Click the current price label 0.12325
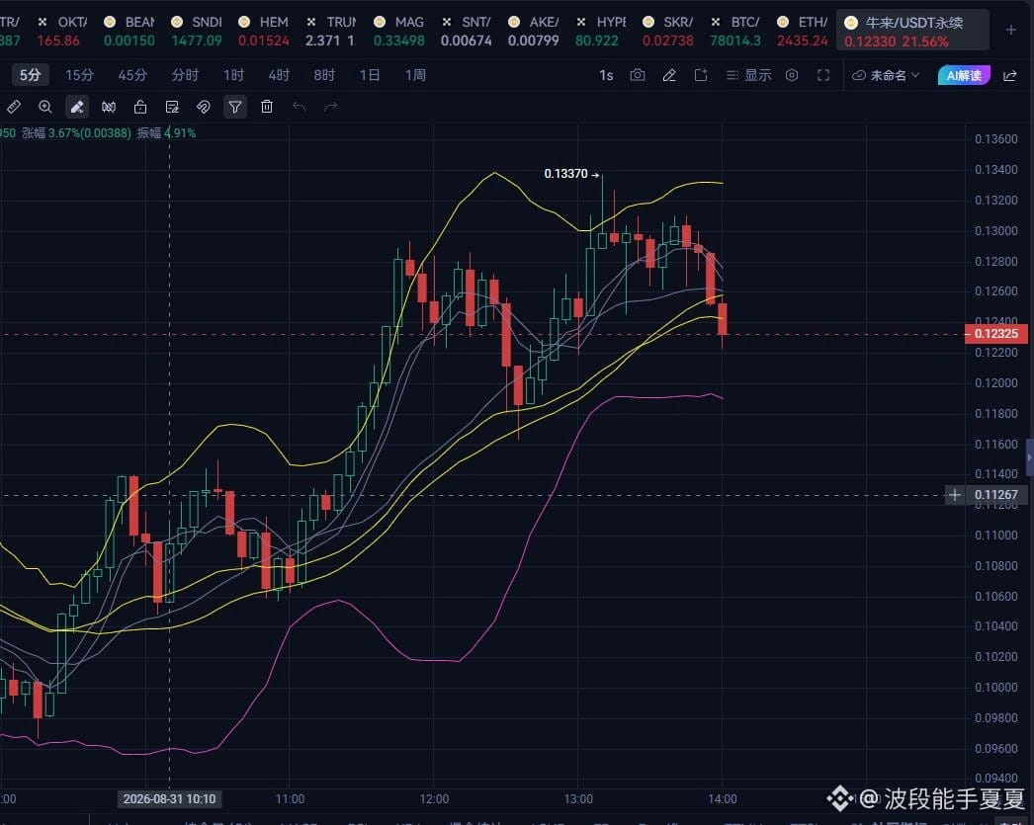Viewport: 1034px width, 825px height. point(995,334)
